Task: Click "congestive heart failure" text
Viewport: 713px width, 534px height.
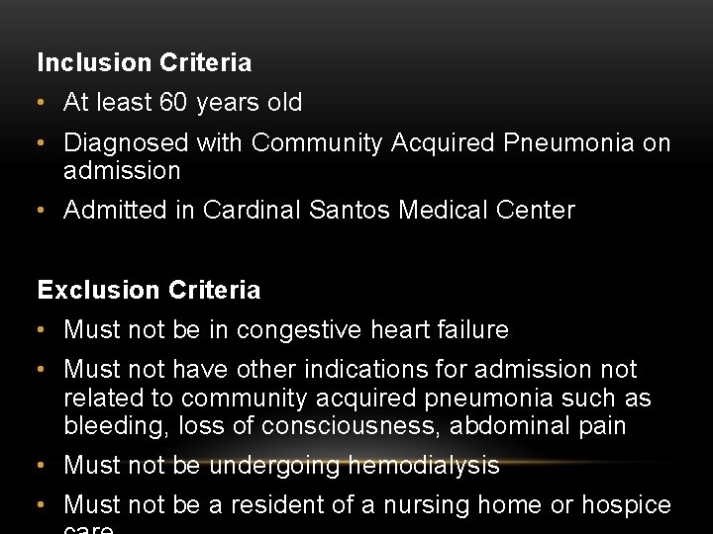Action: (x=372, y=330)
